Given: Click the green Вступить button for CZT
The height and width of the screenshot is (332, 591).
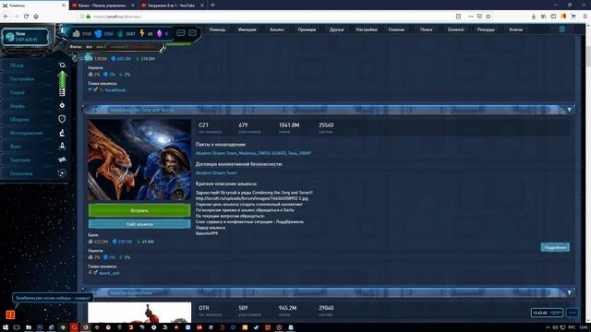Looking at the screenshot, I should (139, 210).
